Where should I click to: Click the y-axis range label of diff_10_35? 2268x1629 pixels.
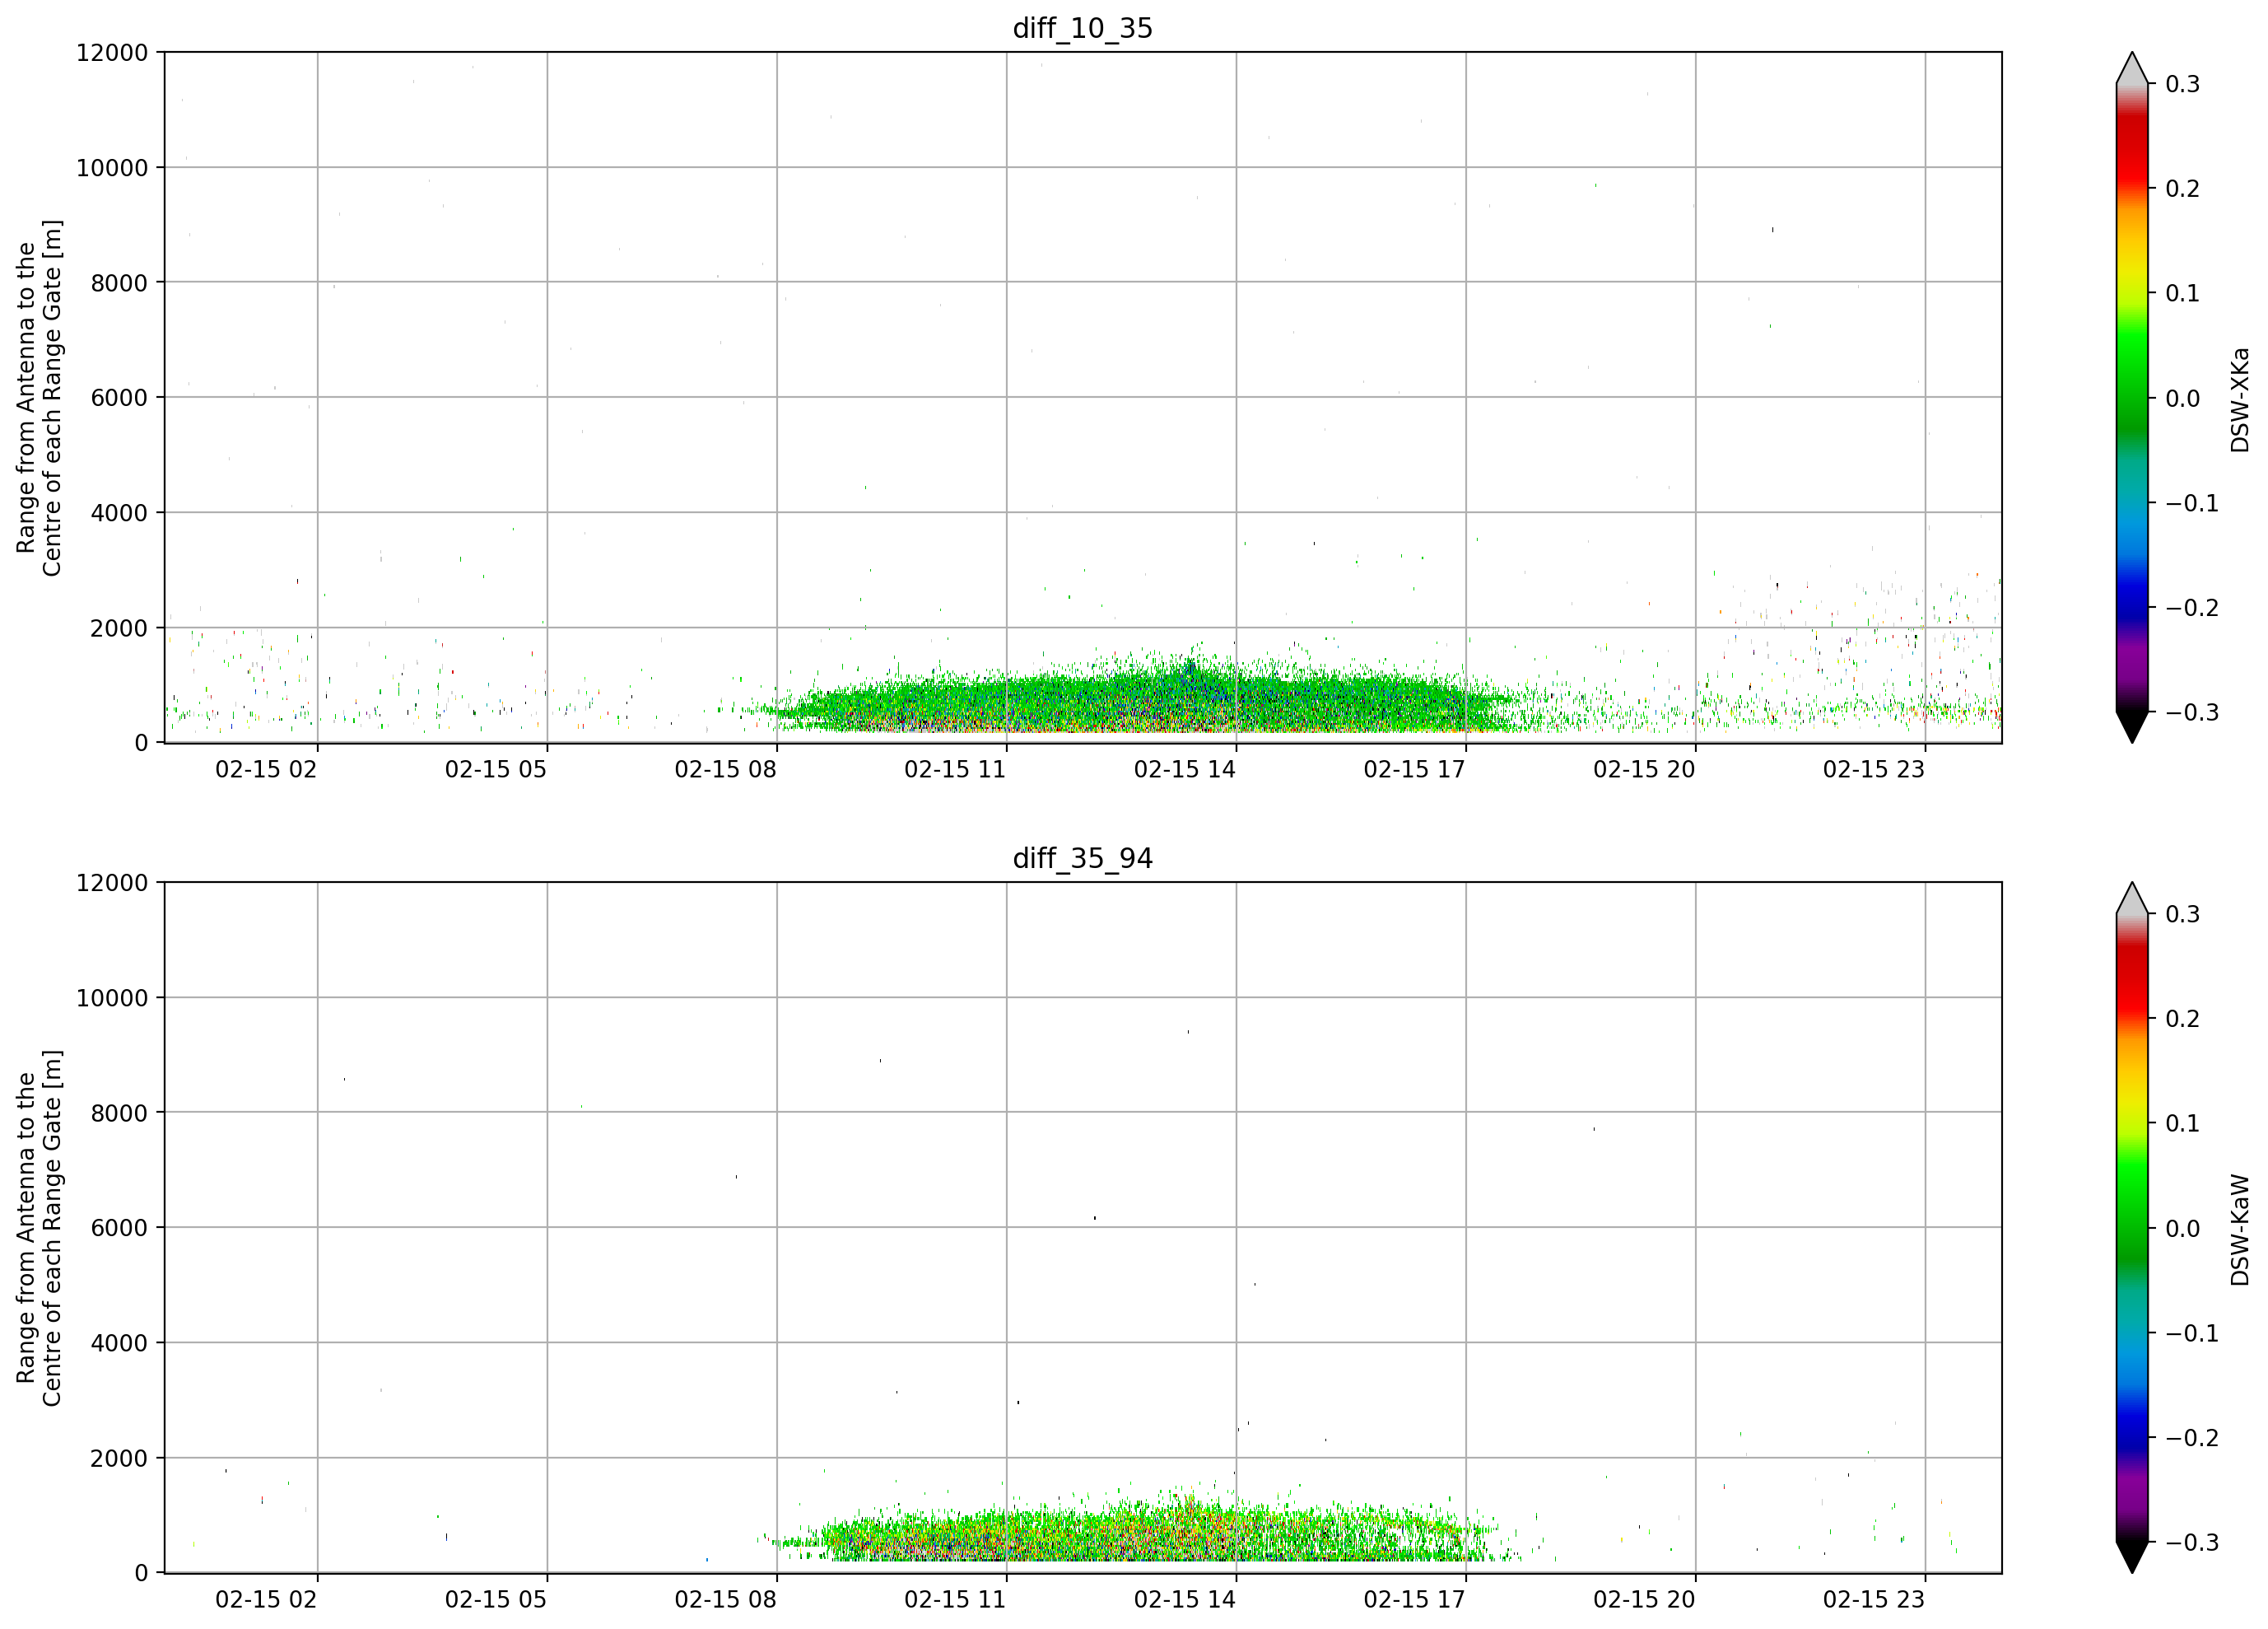click(x=39, y=397)
